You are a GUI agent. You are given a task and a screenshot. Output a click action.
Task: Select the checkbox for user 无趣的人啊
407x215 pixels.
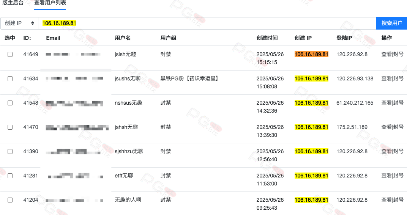pos(10,200)
